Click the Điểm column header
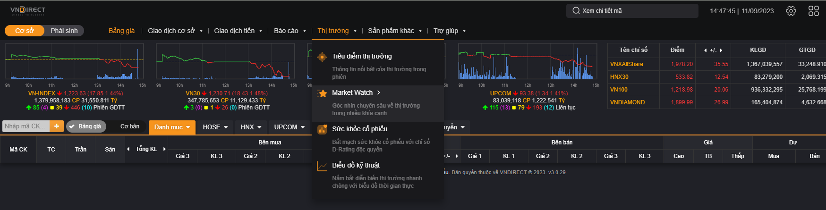 point(677,50)
